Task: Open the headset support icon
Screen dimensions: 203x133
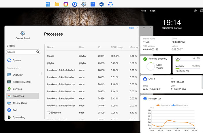Action: tap(110, 4)
